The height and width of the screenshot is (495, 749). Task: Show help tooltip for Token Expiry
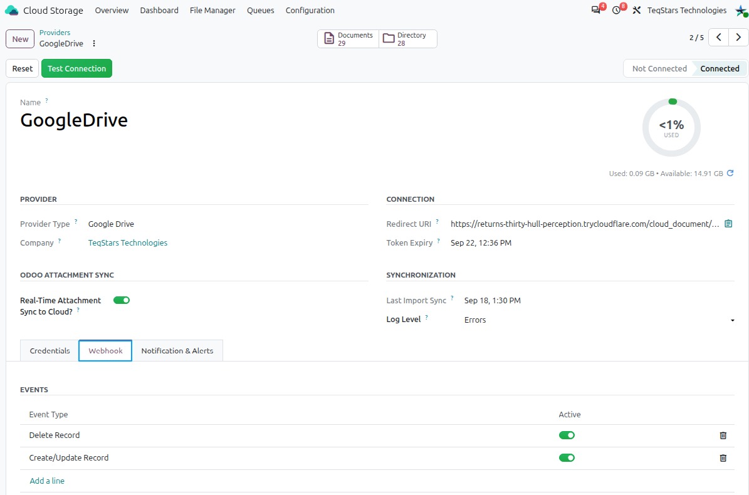[438, 241]
